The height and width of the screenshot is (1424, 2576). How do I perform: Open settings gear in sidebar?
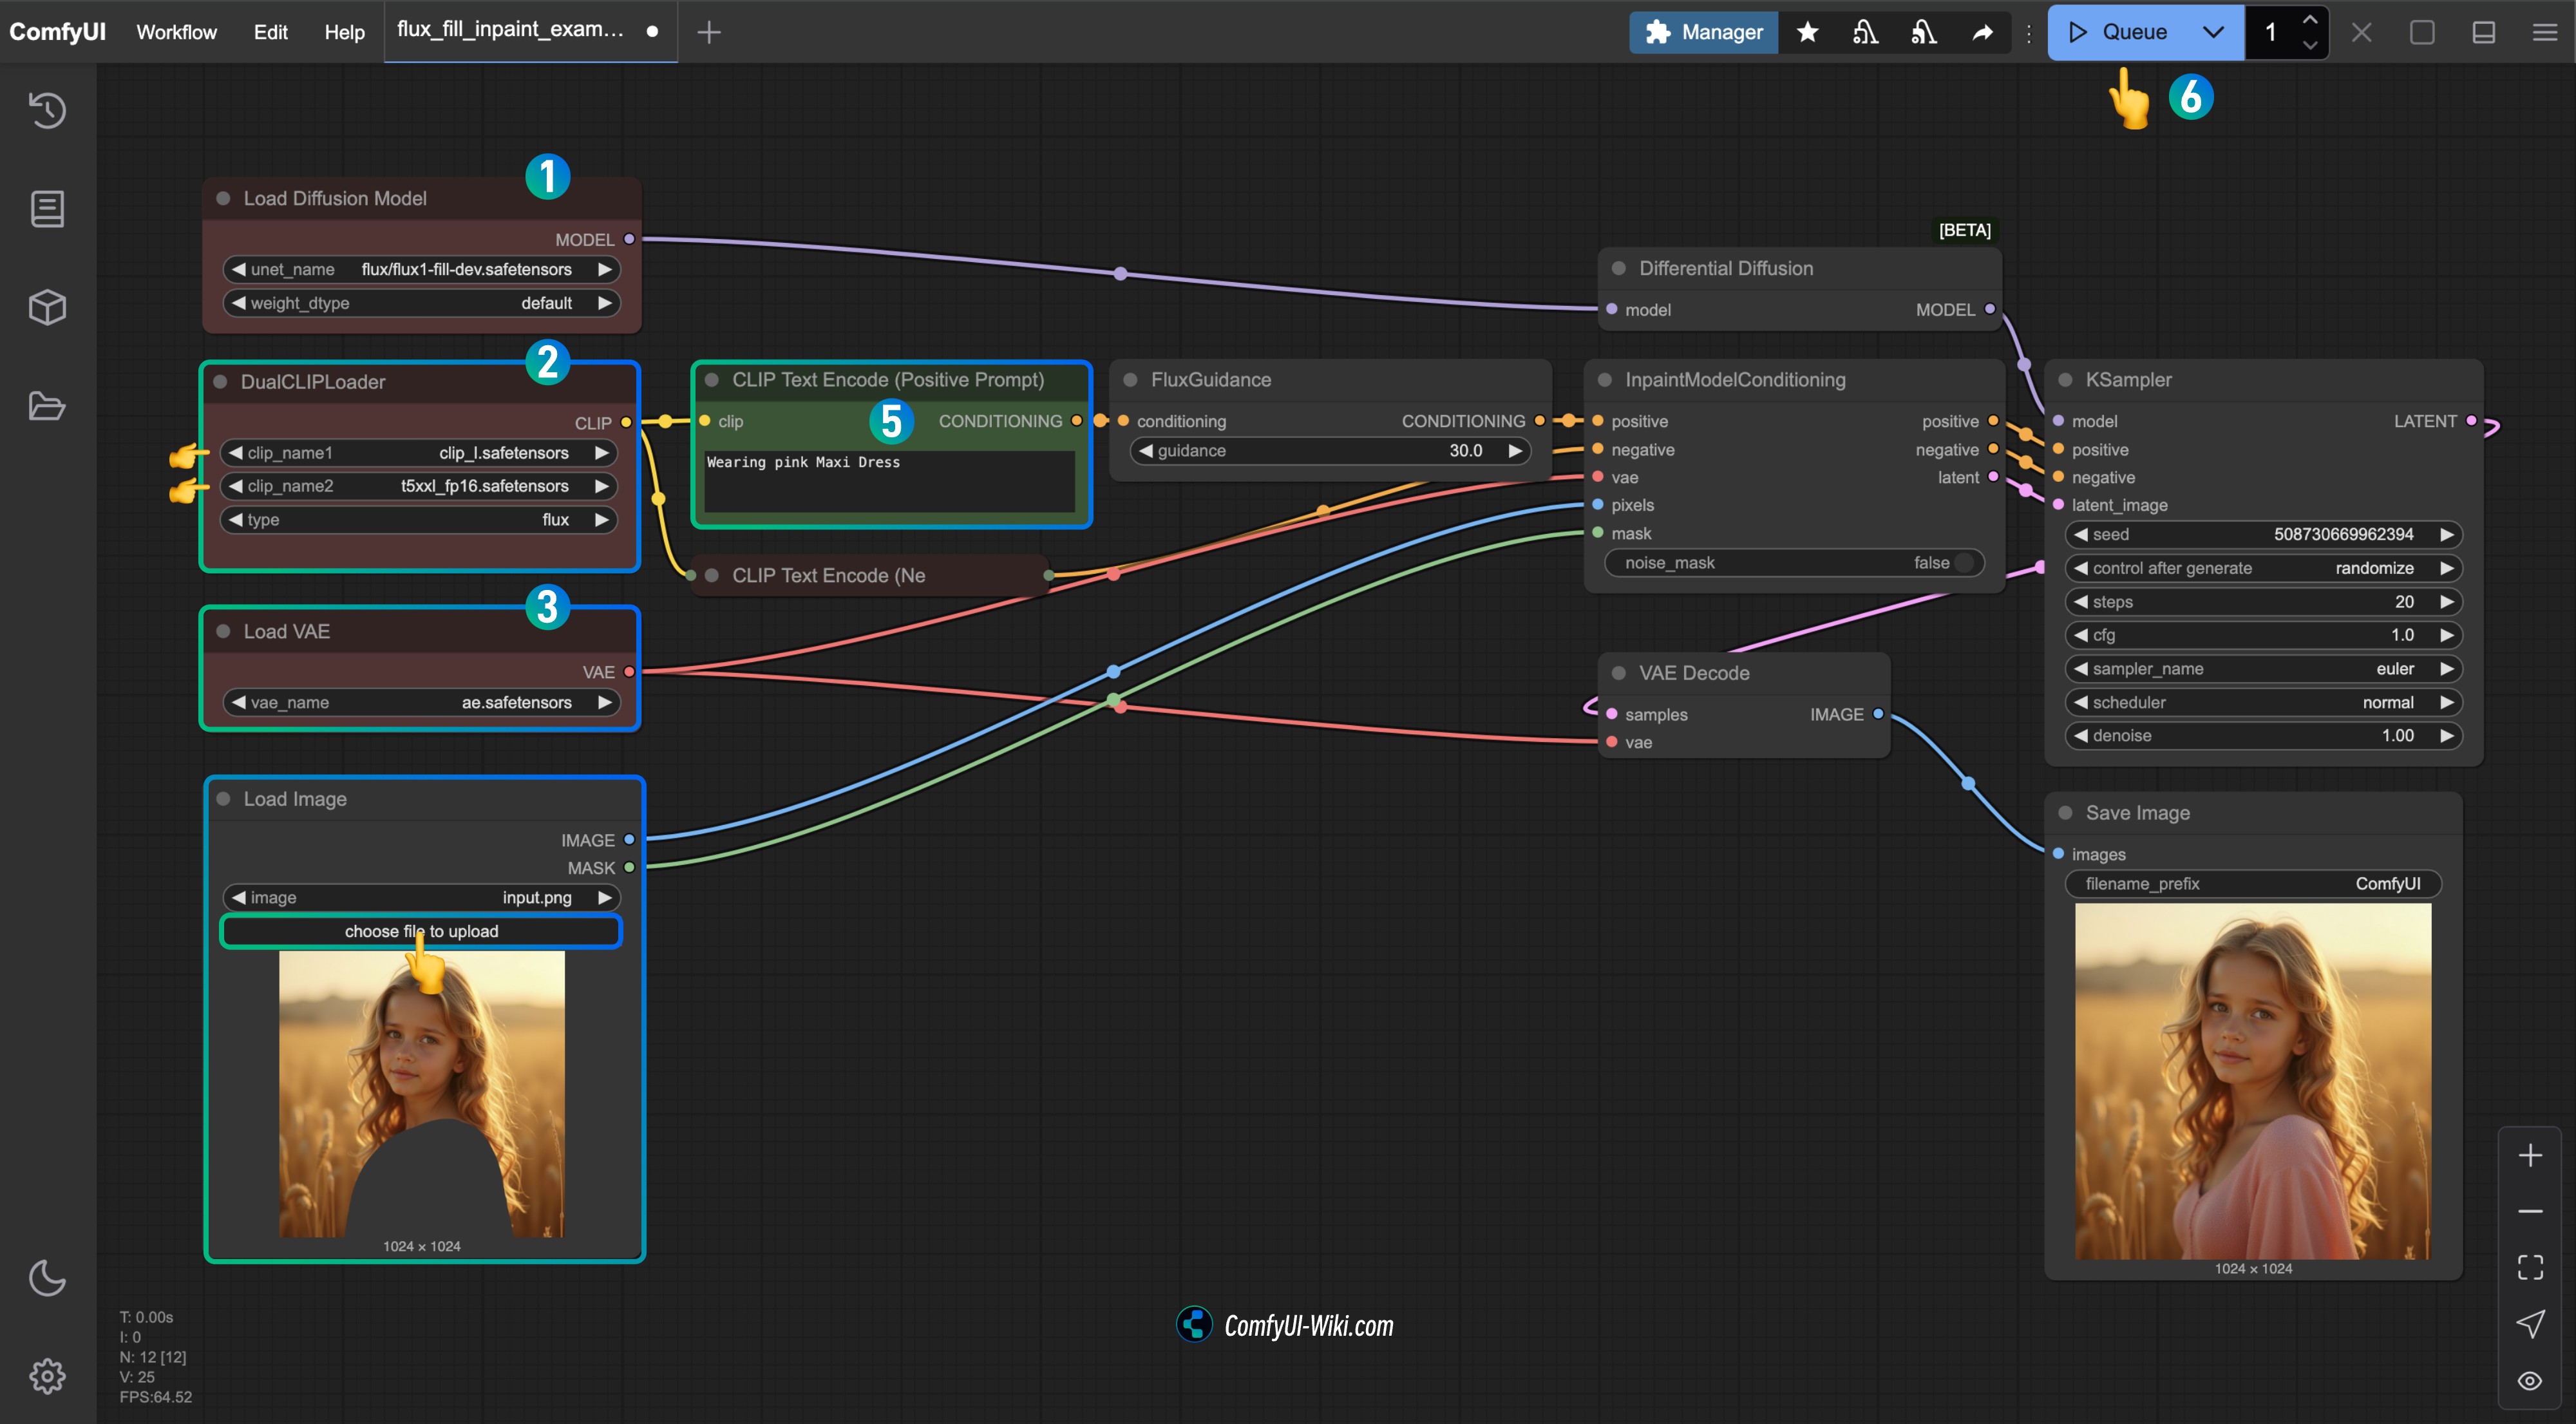(x=47, y=1376)
